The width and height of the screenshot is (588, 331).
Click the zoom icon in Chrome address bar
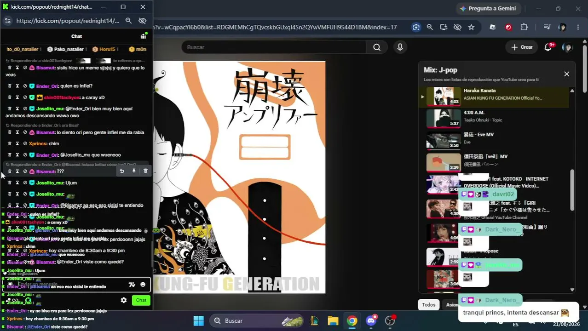(430, 27)
